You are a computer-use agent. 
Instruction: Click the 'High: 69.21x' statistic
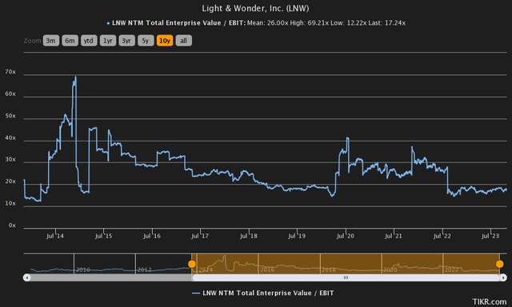point(310,23)
